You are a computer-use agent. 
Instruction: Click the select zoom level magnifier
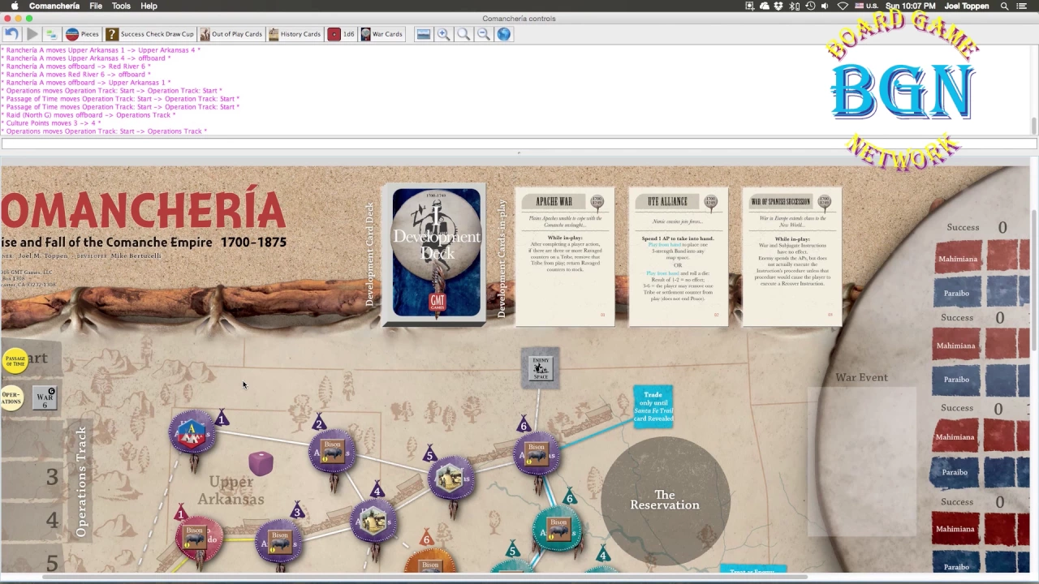463,34
